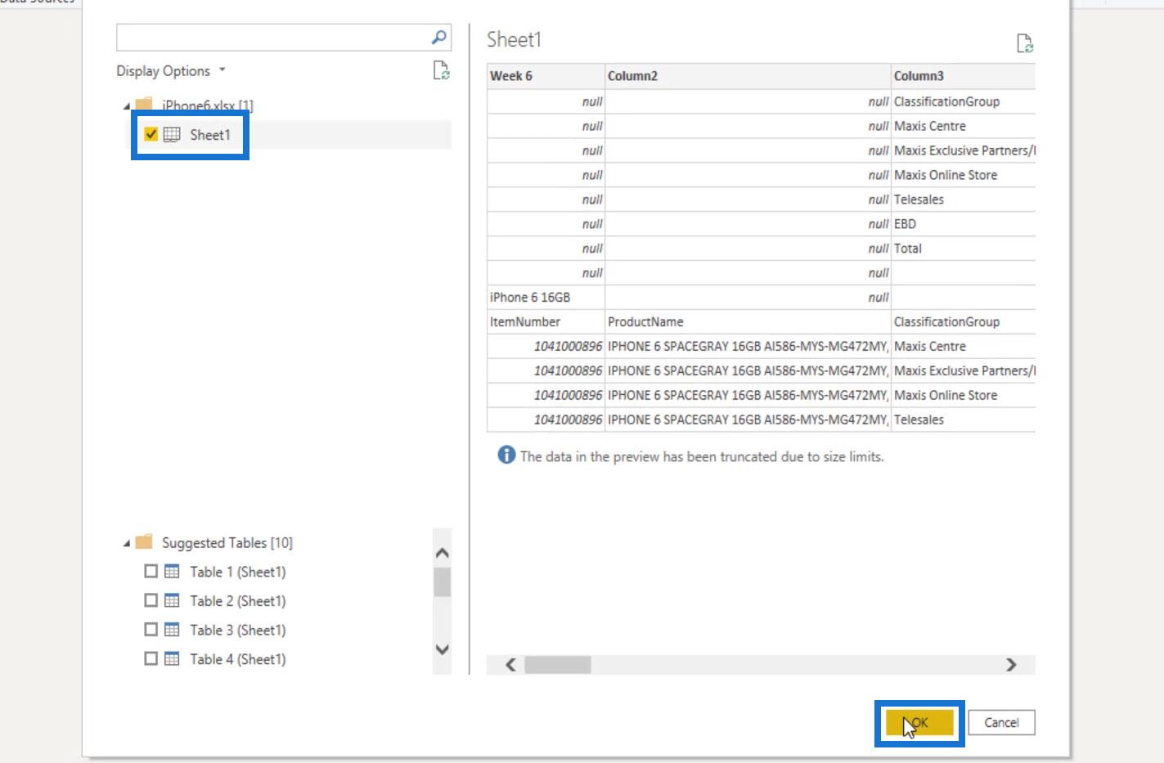Image resolution: width=1164 pixels, height=763 pixels.
Task: Uncheck the Sheet1 checkbox
Action: tap(151, 134)
